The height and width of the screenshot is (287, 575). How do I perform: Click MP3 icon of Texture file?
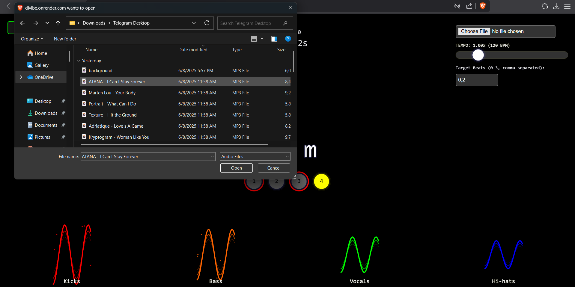[x=84, y=115]
